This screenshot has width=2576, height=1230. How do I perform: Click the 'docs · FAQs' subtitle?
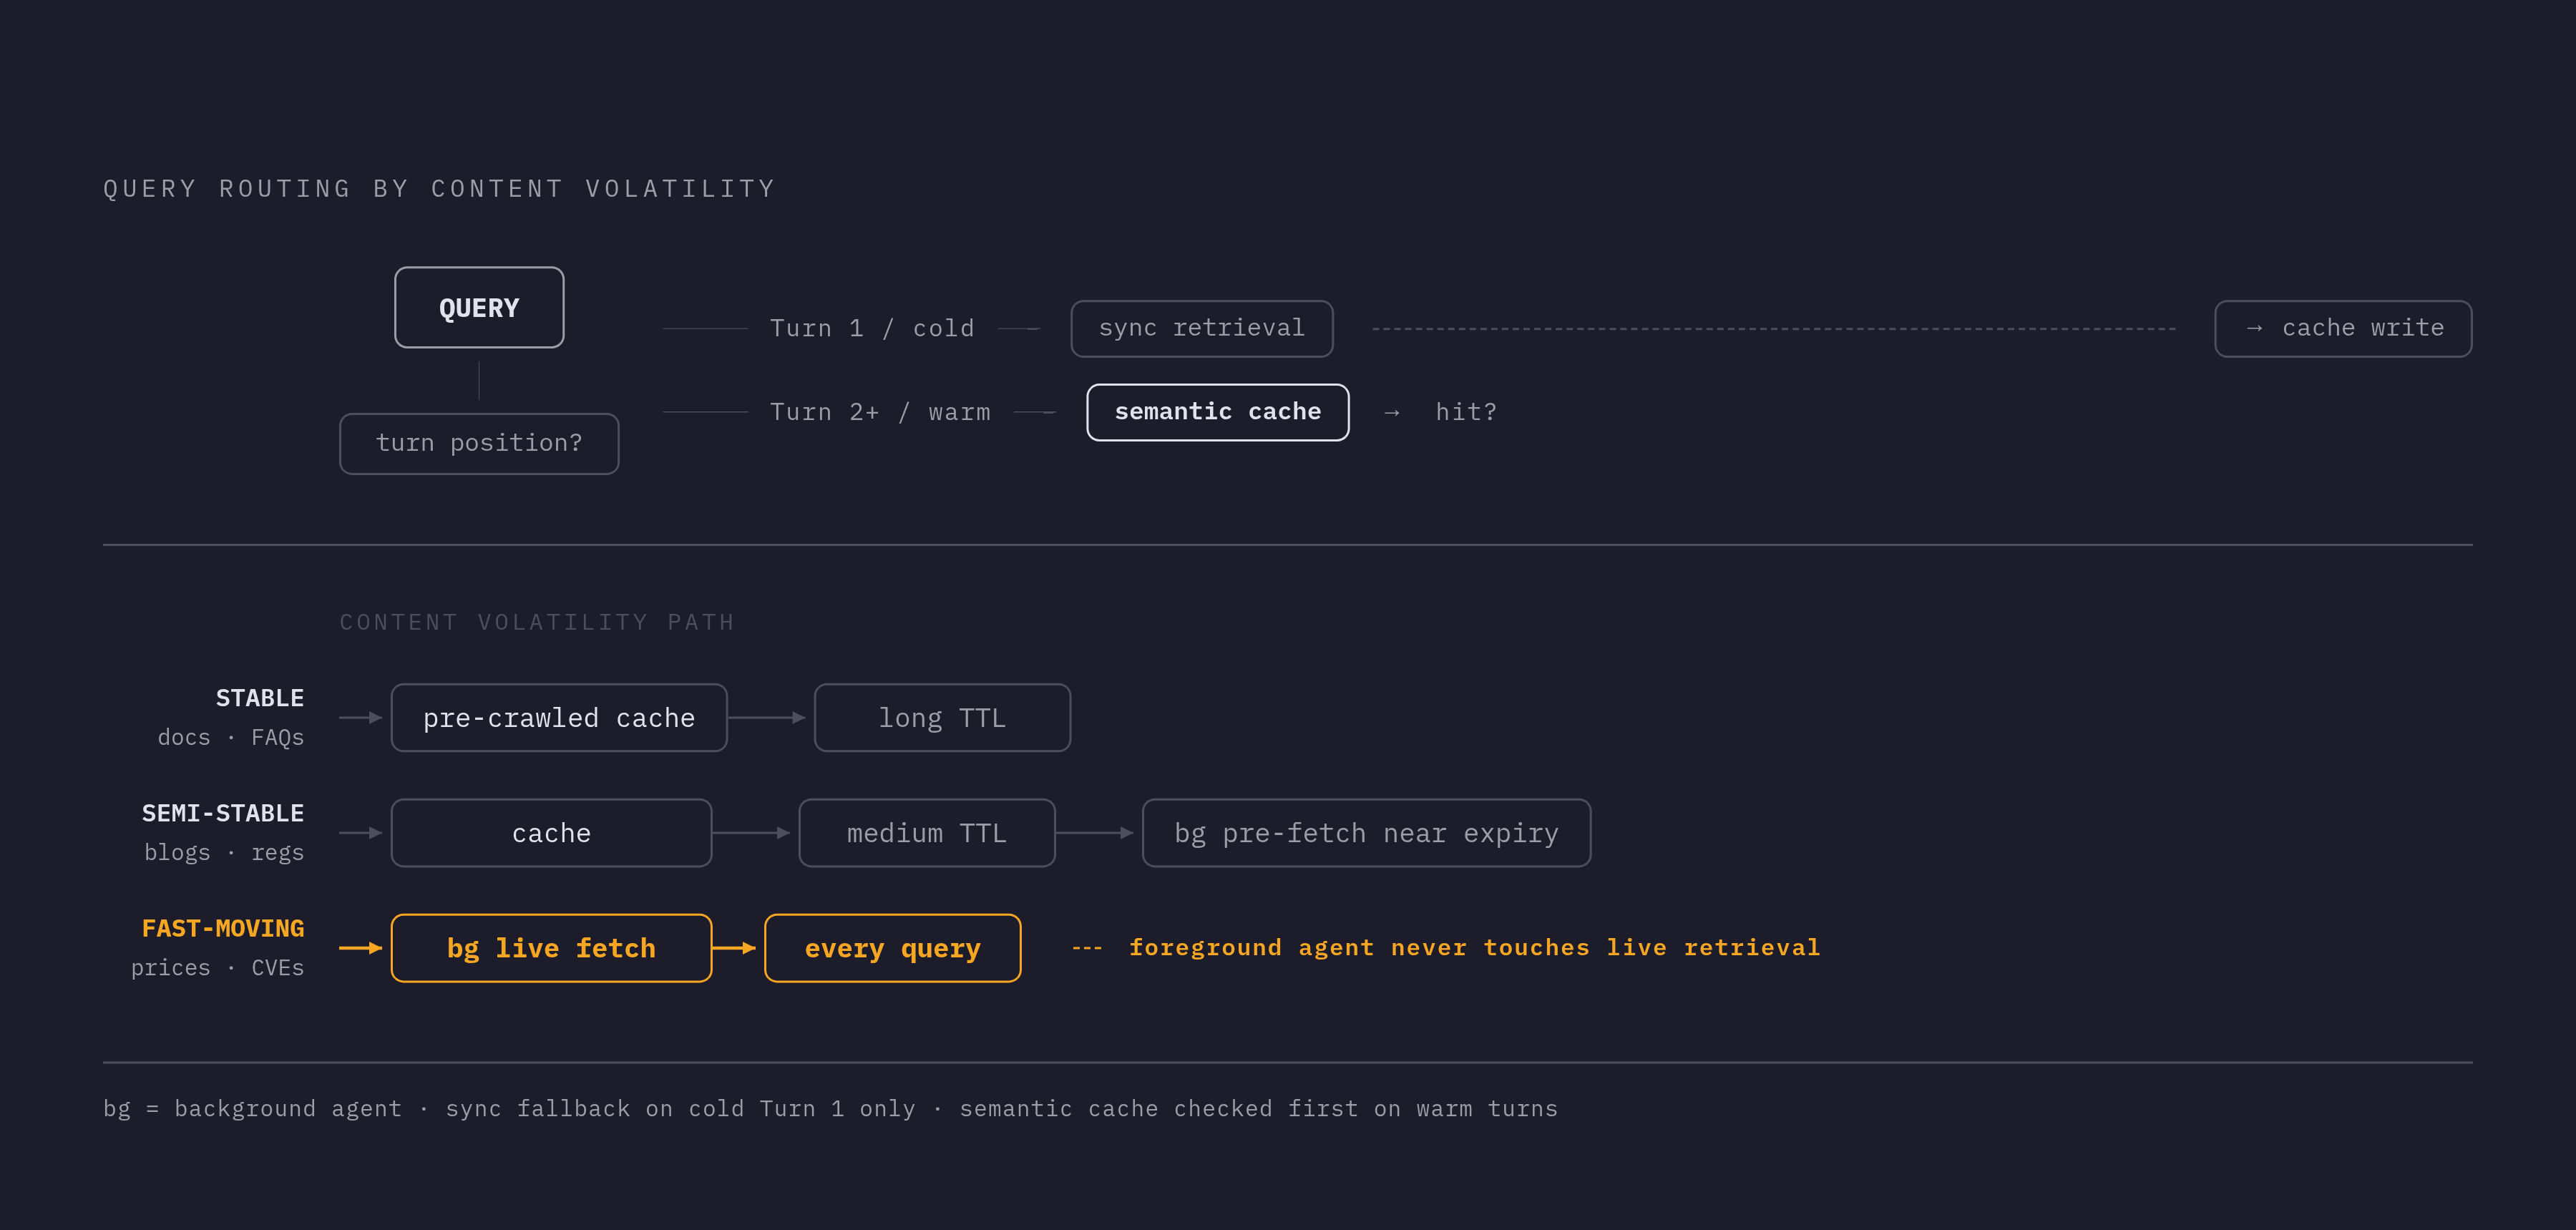click(x=231, y=737)
